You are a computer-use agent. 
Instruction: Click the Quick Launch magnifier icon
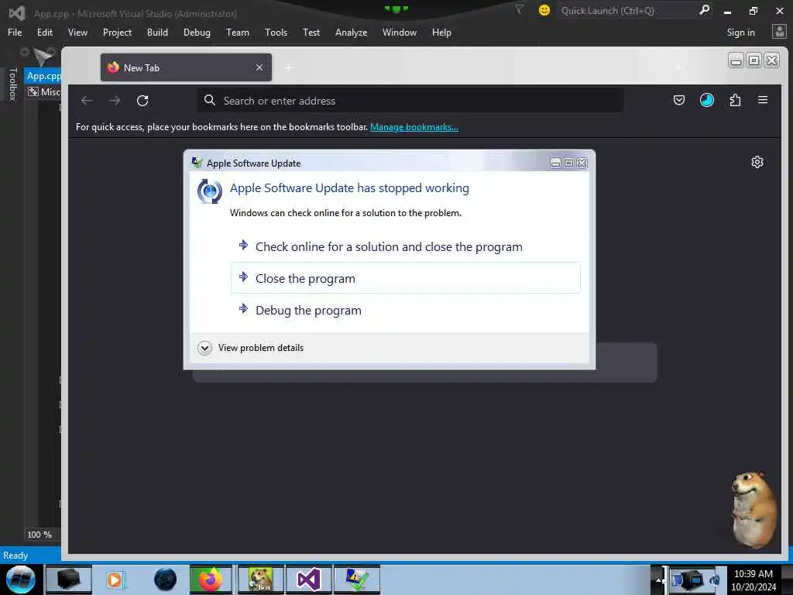pyautogui.click(x=704, y=10)
